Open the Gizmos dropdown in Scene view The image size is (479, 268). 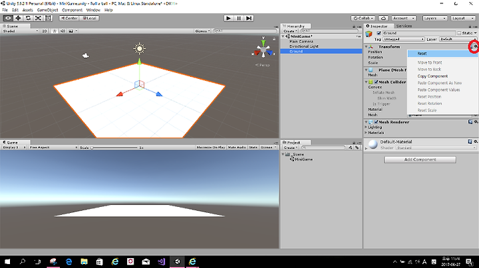(202, 31)
